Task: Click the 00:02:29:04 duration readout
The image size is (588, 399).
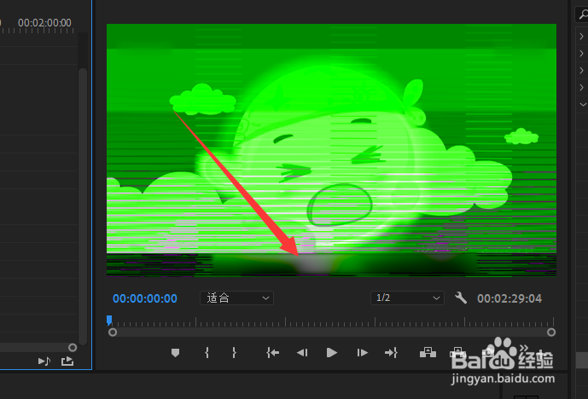Action: [509, 298]
